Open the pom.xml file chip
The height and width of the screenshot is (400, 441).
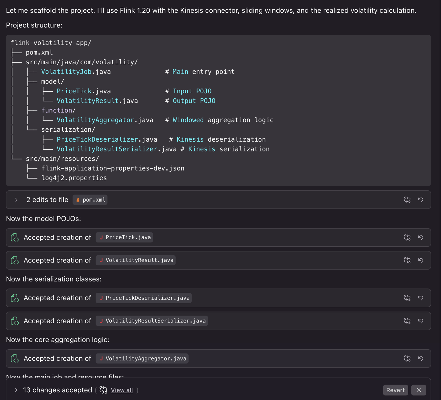[90, 200]
